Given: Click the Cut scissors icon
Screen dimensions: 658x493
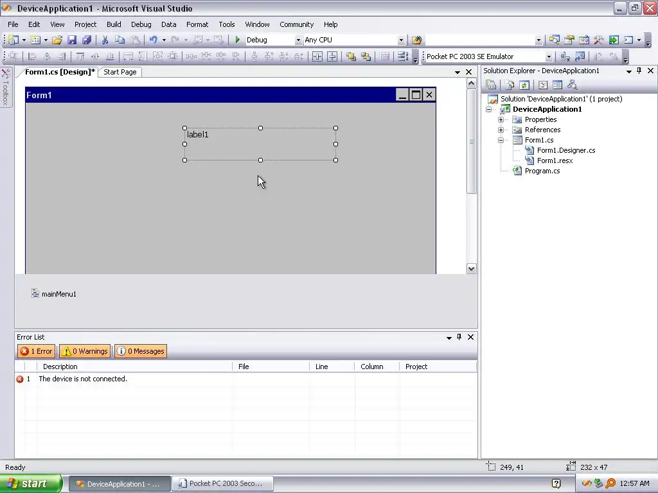Looking at the screenshot, I should coord(105,40).
